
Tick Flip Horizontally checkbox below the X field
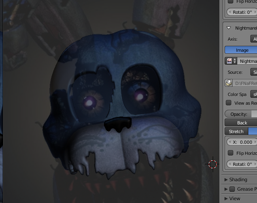tap(231, 153)
